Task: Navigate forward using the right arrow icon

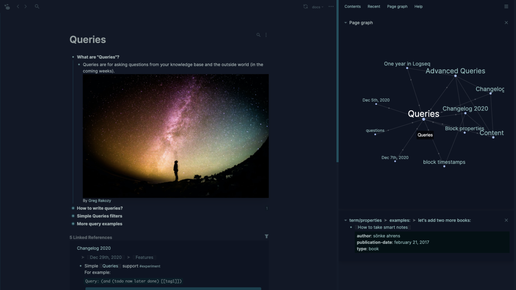Action: 26,6
